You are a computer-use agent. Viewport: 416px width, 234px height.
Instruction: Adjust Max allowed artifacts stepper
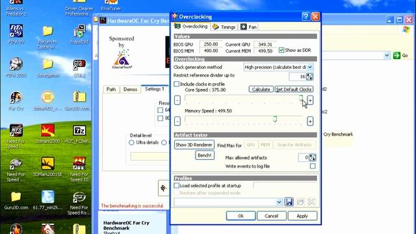point(312,157)
